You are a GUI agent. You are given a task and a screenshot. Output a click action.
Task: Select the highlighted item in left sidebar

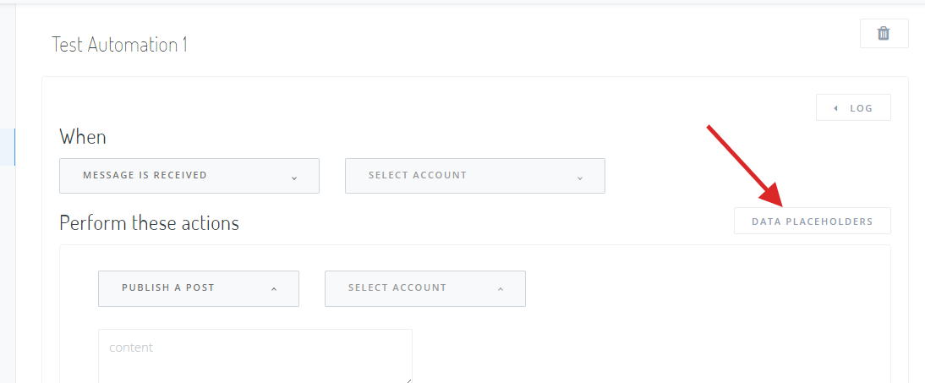pos(8,147)
